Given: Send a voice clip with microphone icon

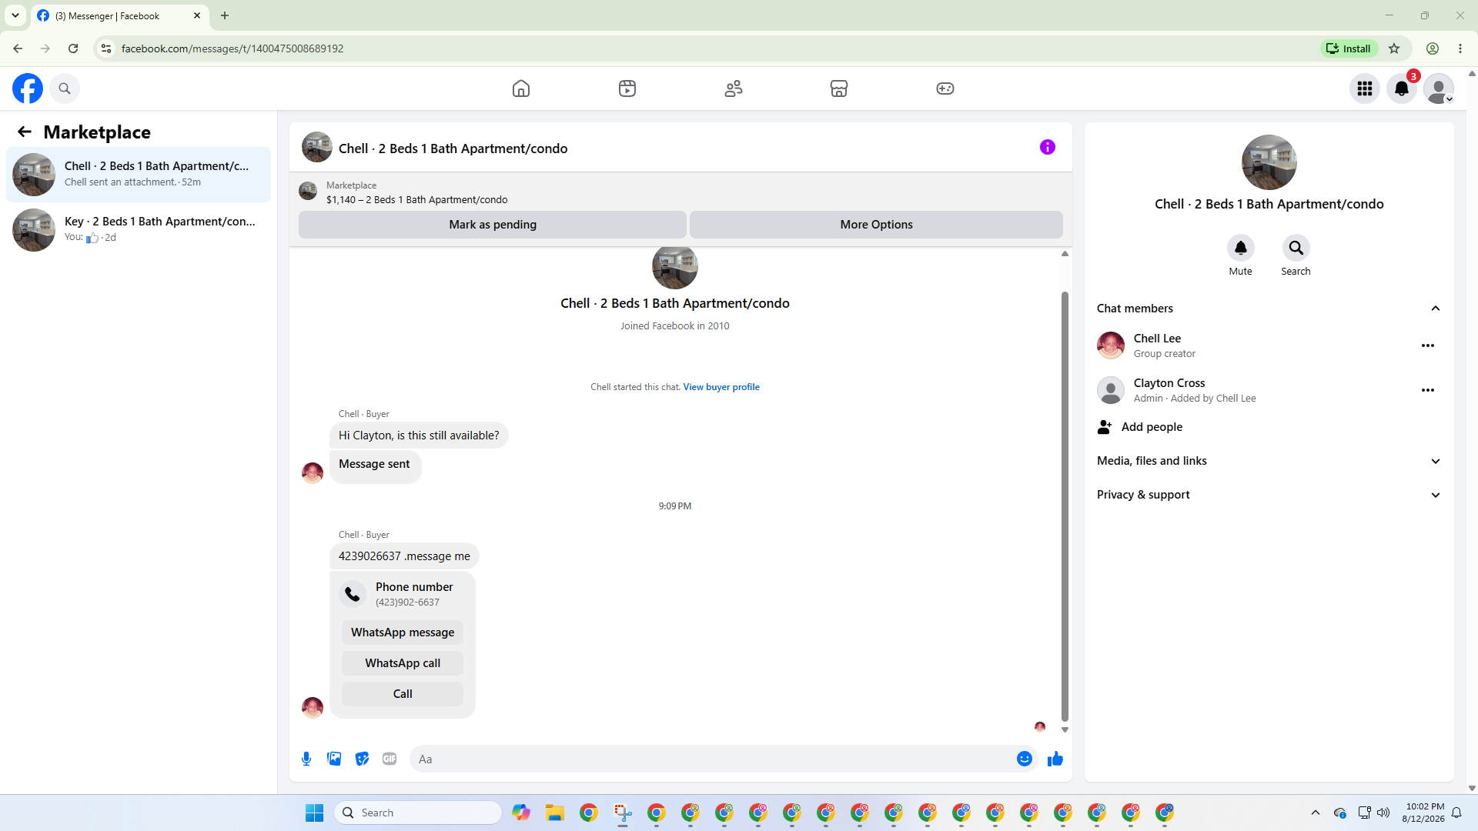Looking at the screenshot, I should coord(306,759).
